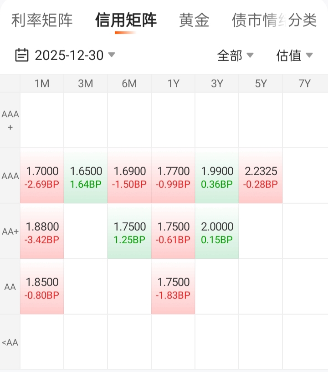Image resolution: width=328 pixels, height=372 pixels.
Task: Click the AA 1M cell showing 1.8500
Action: pyautogui.click(x=42, y=287)
